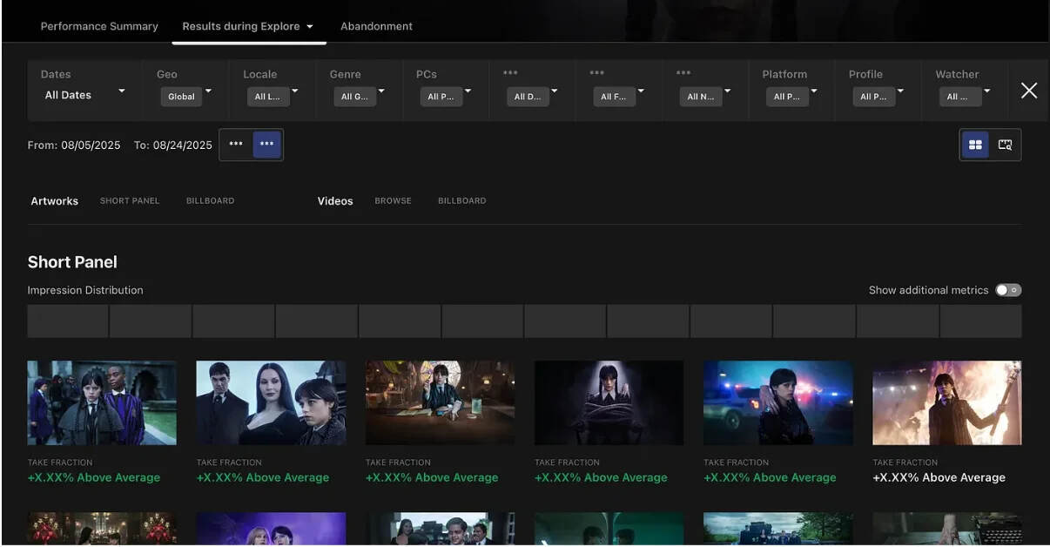Click first segment of Impression Distribution bar
1050x547 pixels.
click(68, 321)
